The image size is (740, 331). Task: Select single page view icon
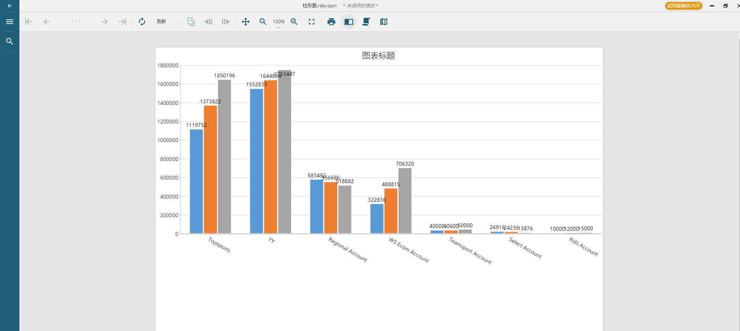[x=349, y=22]
